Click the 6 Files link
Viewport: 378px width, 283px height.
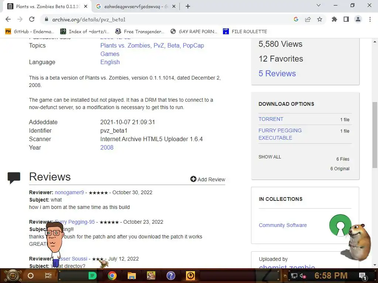343,159
